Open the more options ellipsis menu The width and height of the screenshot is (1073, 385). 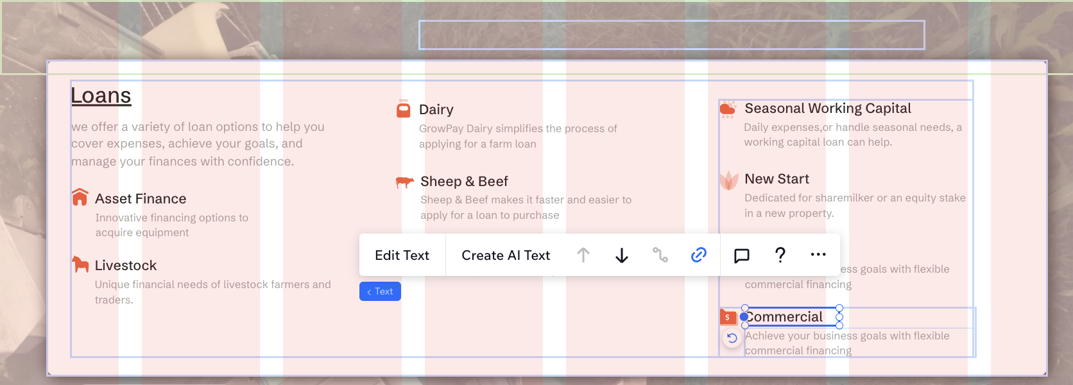tap(818, 255)
